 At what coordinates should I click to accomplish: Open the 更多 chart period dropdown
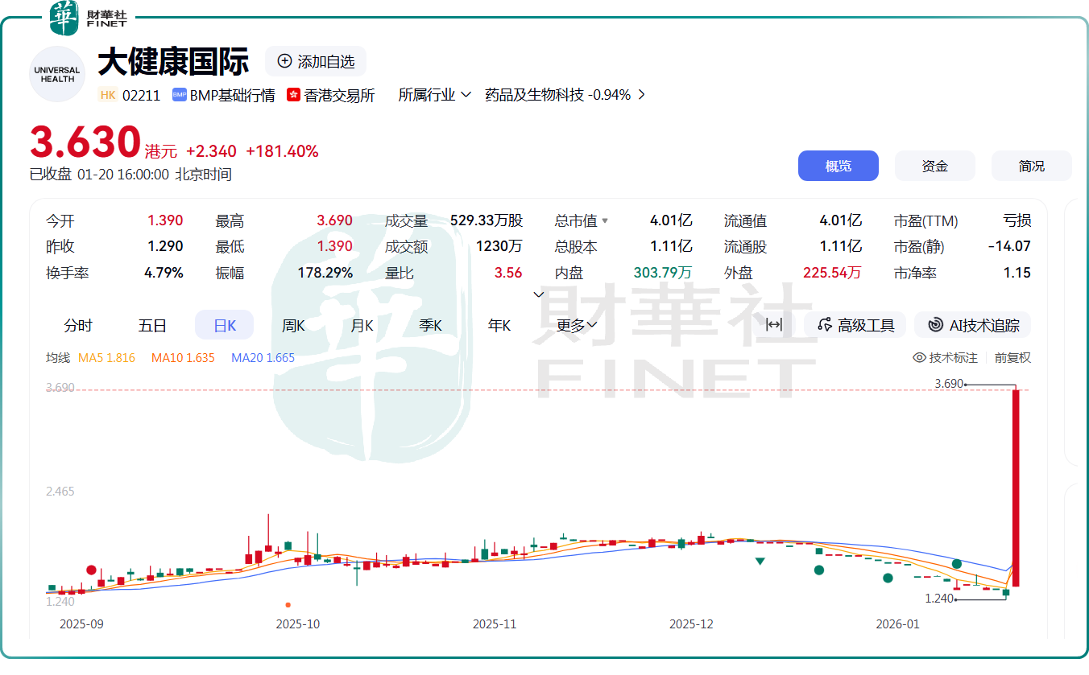click(577, 325)
